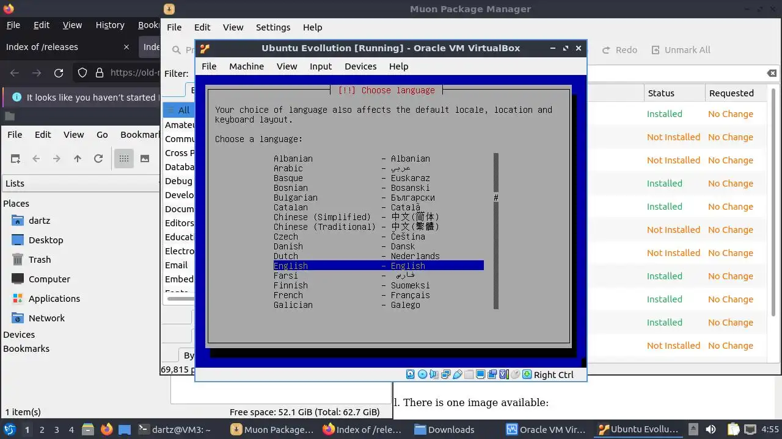The width and height of the screenshot is (782, 439).
Task: Click the Firefox site padlock icon
Action: tap(100, 73)
